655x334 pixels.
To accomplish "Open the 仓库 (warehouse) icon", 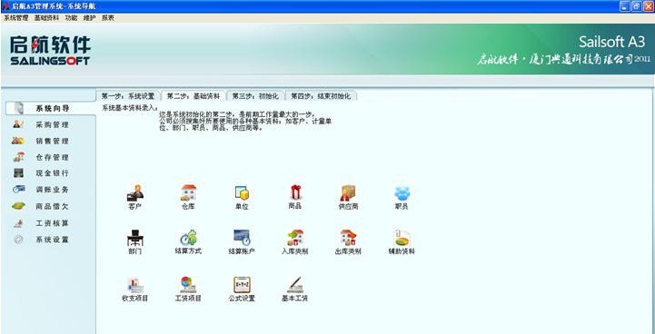I will point(188,197).
